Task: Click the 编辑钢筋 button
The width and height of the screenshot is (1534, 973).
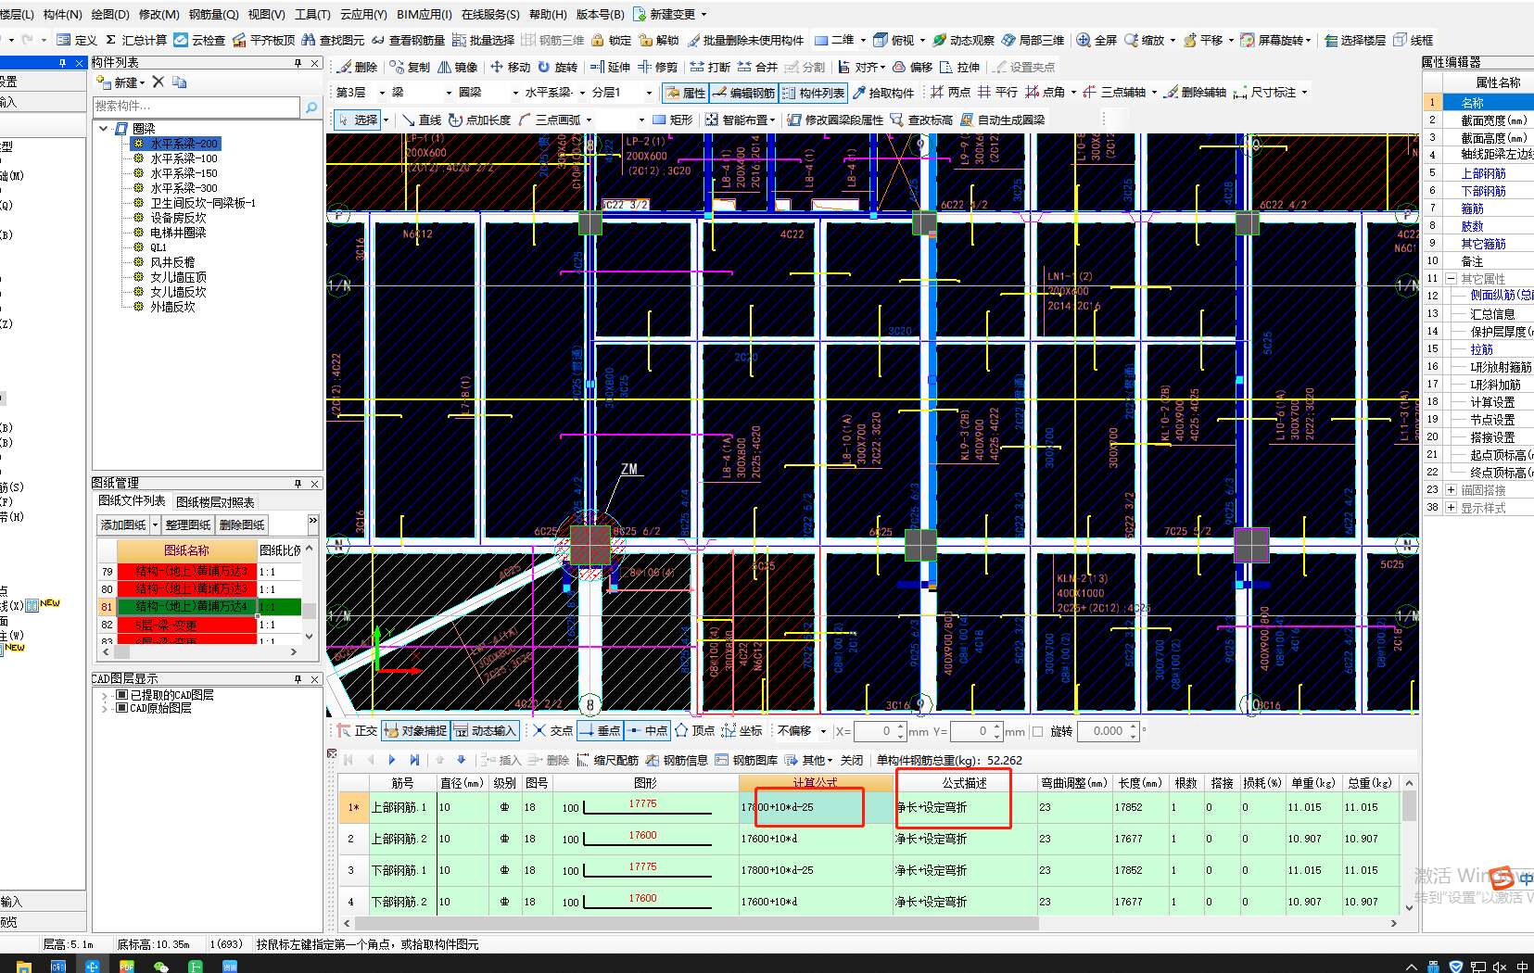Action: click(x=743, y=93)
